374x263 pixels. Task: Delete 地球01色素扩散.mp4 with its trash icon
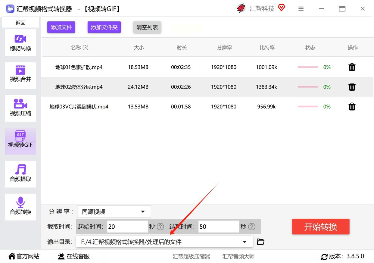[x=352, y=67]
